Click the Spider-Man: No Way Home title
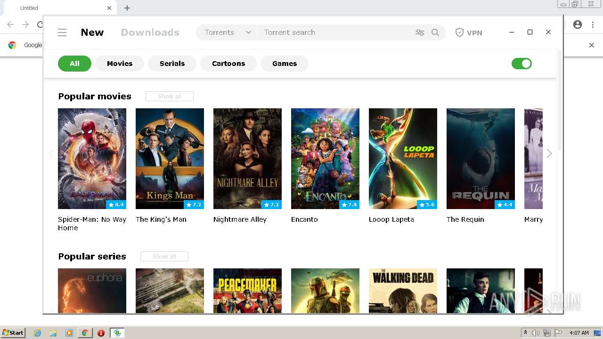The image size is (603, 339). (x=92, y=224)
